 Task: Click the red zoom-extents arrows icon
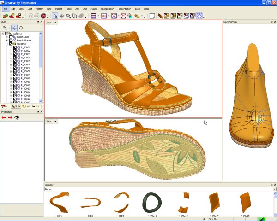[124, 16]
